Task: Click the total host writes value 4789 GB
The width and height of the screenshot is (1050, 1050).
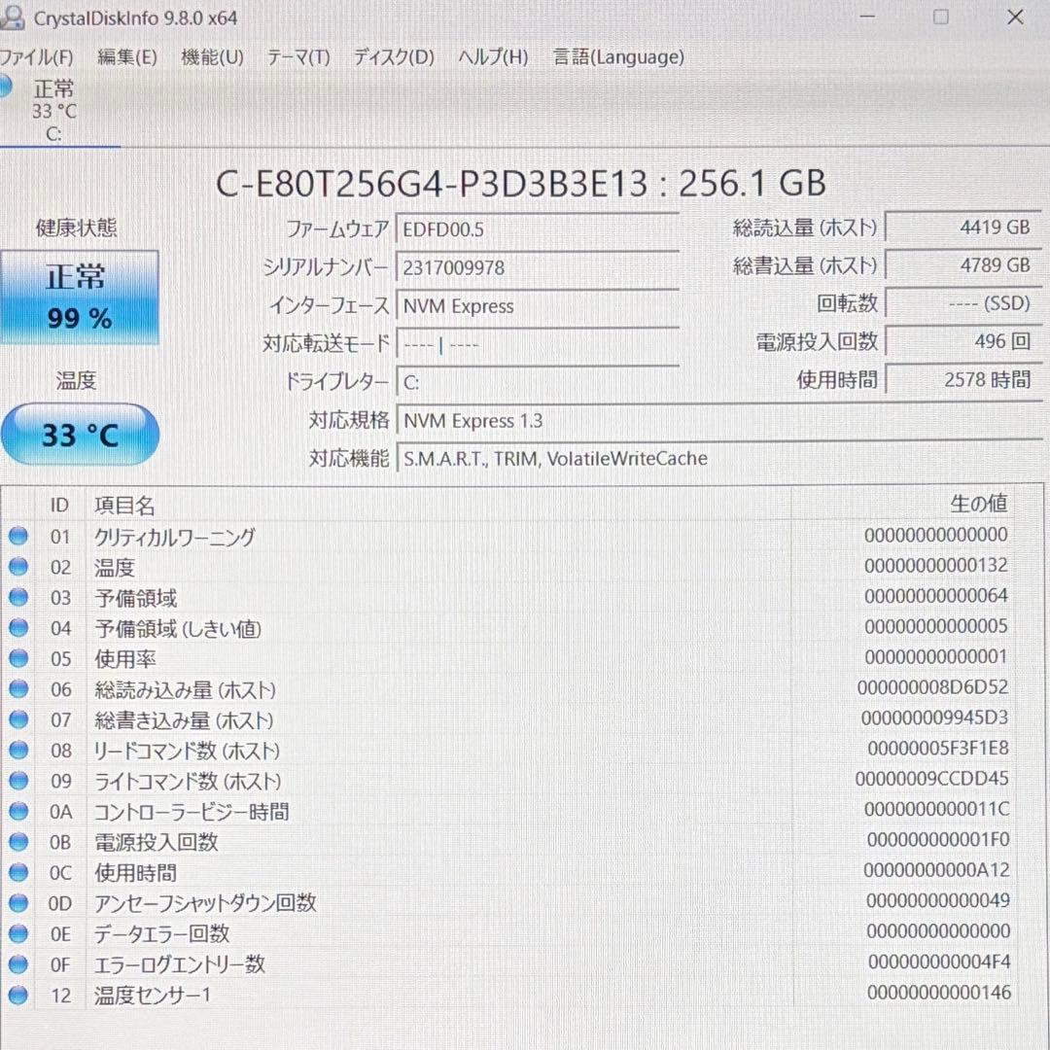Action: click(963, 265)
